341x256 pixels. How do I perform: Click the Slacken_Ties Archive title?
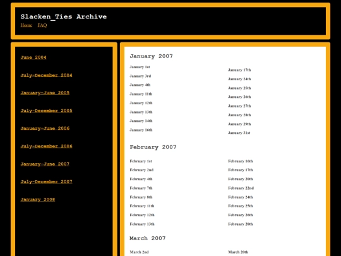tap(64, 17)
